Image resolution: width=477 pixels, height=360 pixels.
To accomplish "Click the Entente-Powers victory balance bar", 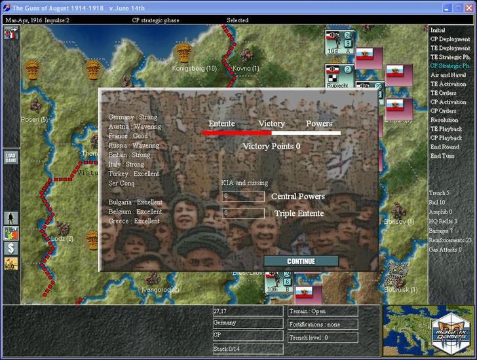I will pyautogui.click(x=271, y=133).
